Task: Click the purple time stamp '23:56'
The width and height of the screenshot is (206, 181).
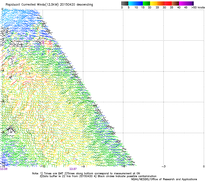Action: (4, 169)
